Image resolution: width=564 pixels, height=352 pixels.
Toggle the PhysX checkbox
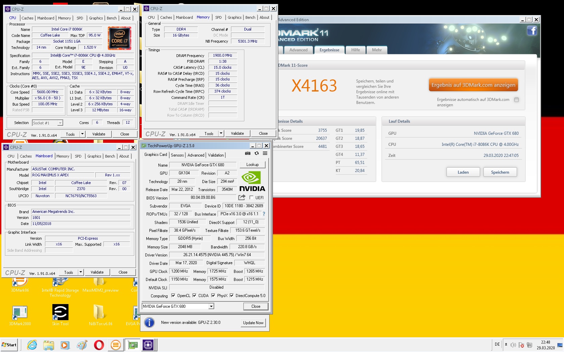(x=213, y=295)
